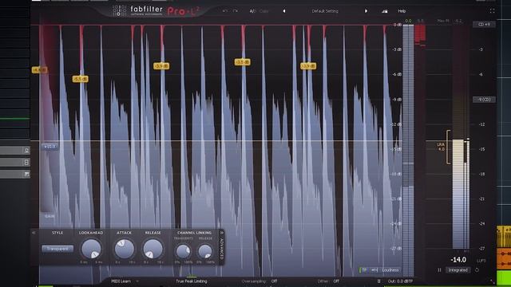The image size is (511, 287).
Task: Click the -14.0 LUFS loudness readout
Action: point(458,260)
